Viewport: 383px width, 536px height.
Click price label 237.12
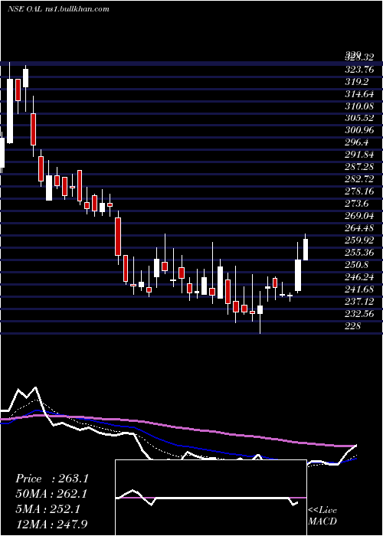coord(359,302)
